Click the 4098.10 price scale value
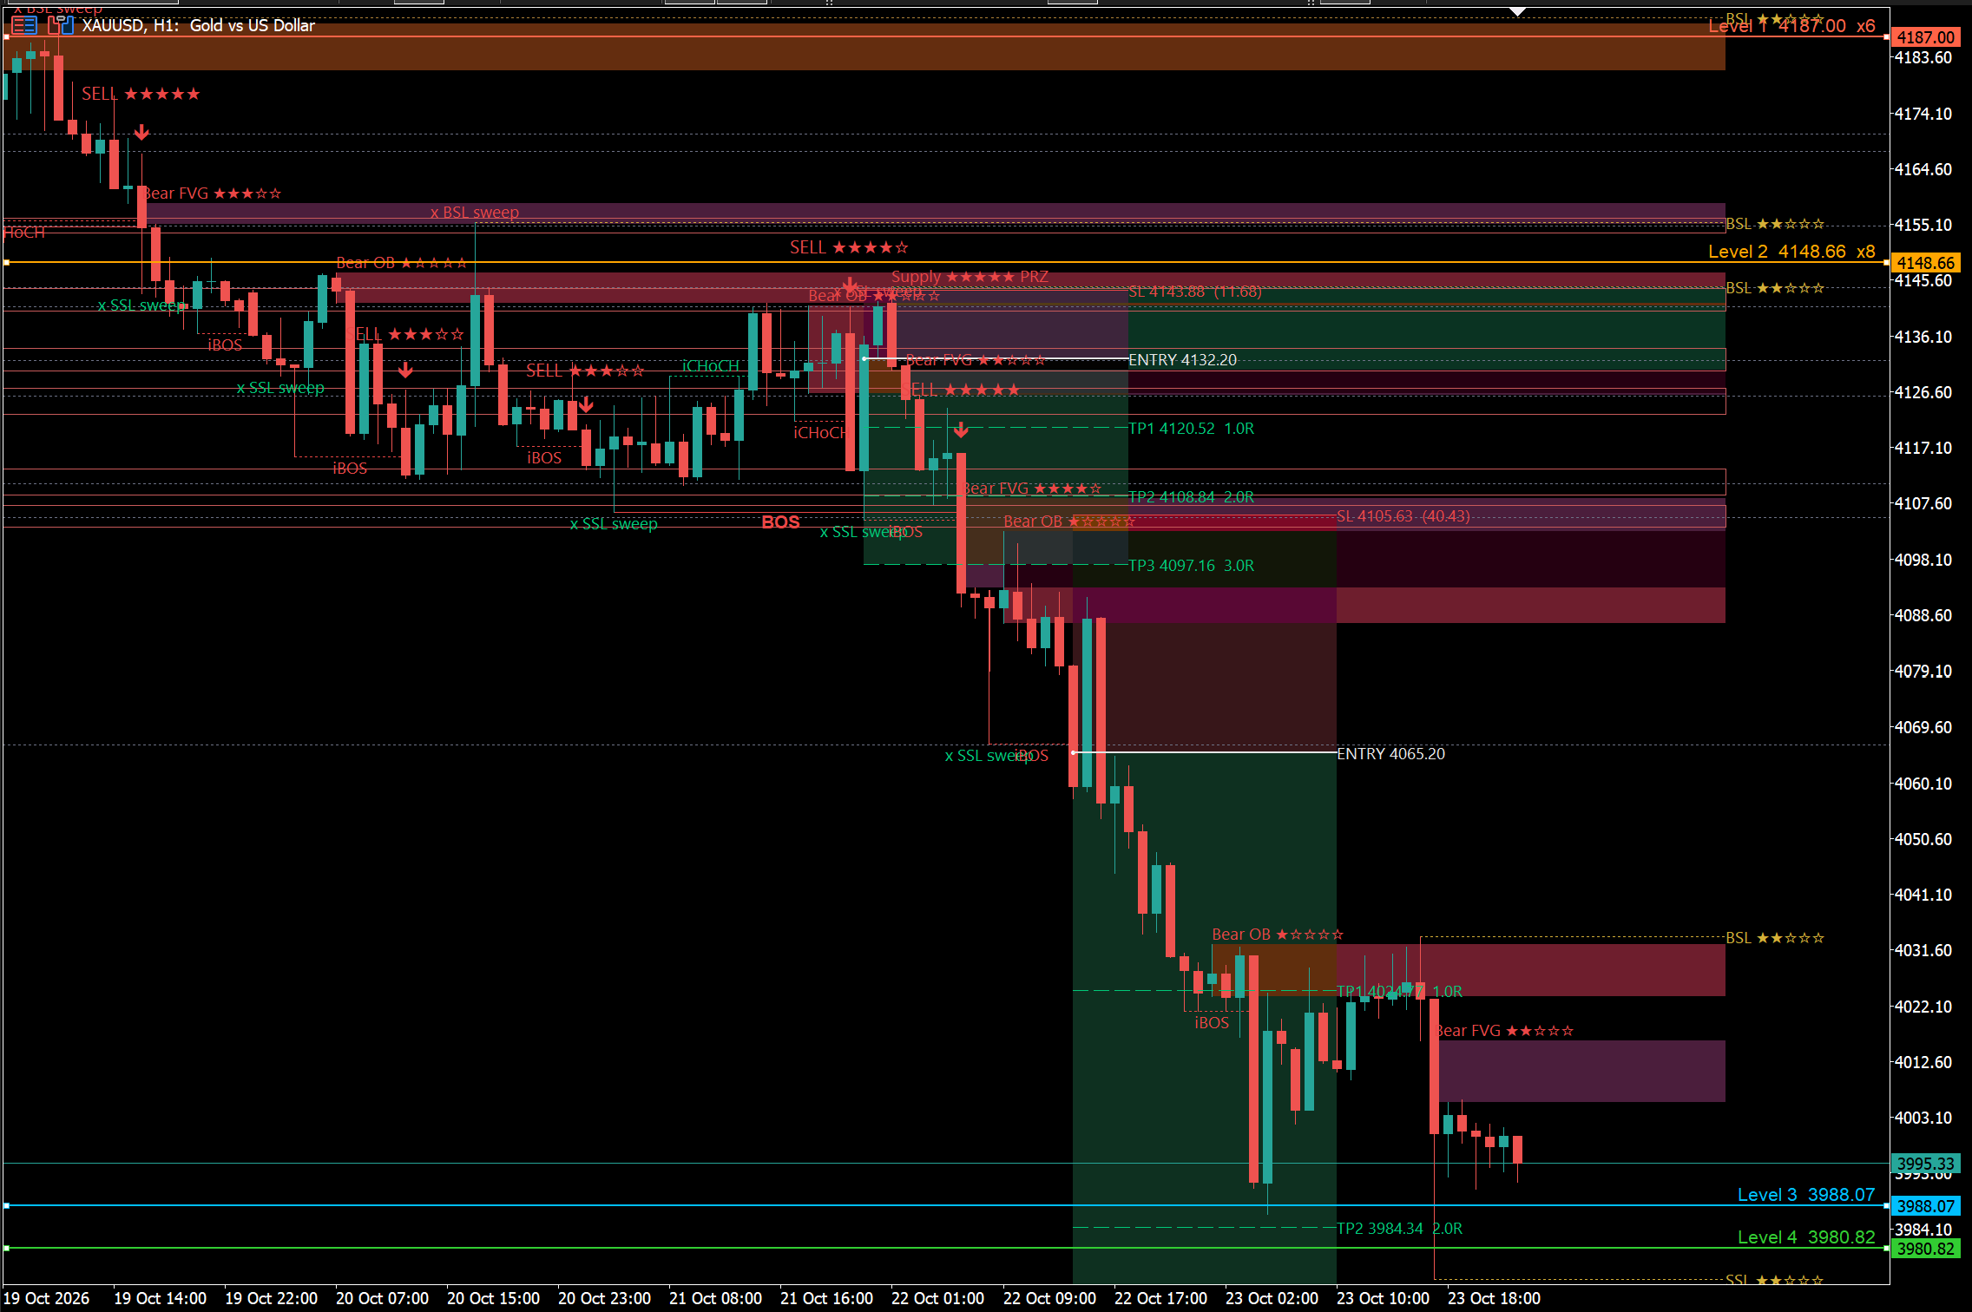 pos(1923,561)
